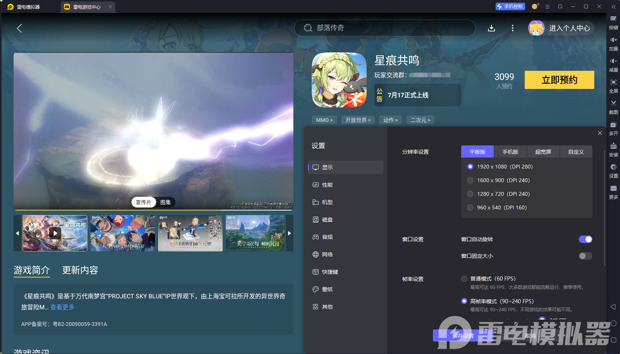Viewport: 620px width, 354px height.
Task: Open 进入个人中心 profile button
Action: (561, 28)
